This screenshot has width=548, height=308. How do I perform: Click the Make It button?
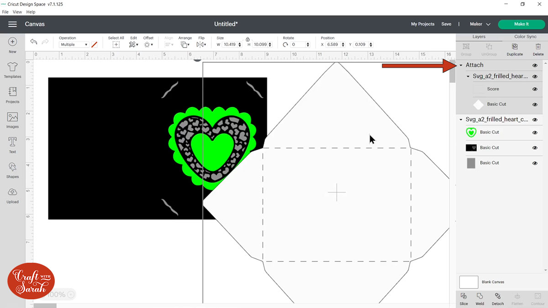[522, 24]
